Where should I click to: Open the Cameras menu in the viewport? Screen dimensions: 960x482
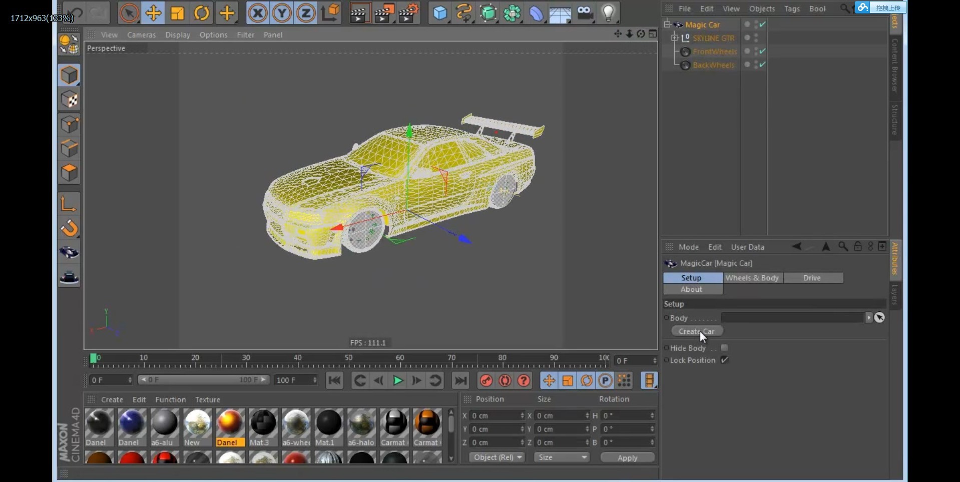coord(142,35)
